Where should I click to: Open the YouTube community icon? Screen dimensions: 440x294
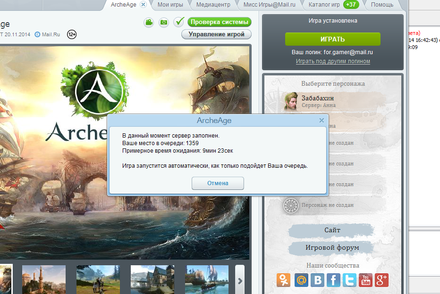(365, 280)
